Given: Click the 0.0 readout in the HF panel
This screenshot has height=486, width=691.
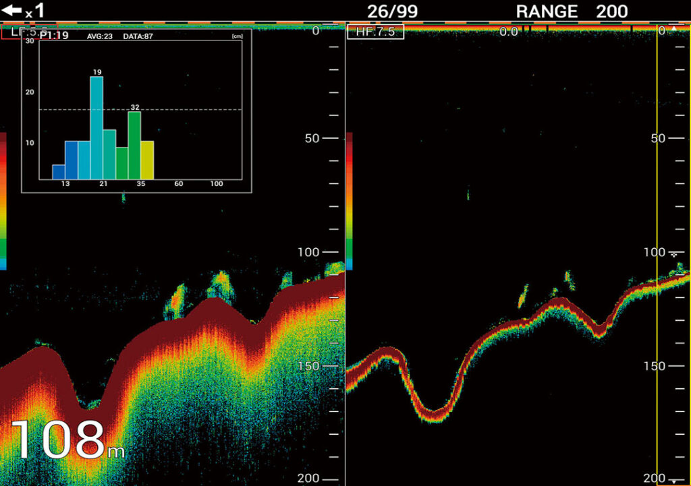Looking at the screenshot, I should pyautogui.click(x=508, y=32).
